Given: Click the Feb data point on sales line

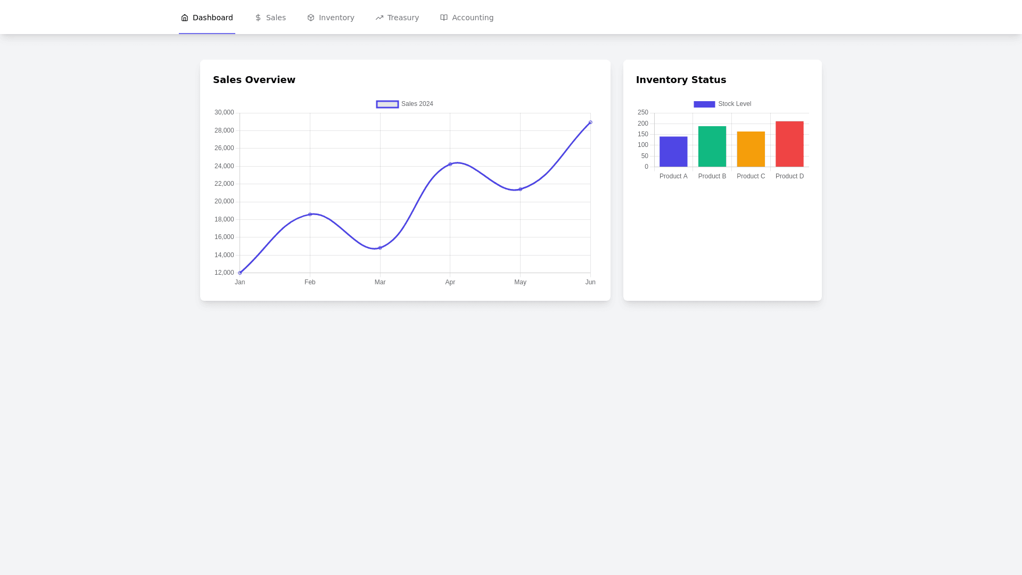Looking at the screenshot, I should click(310, 215).
